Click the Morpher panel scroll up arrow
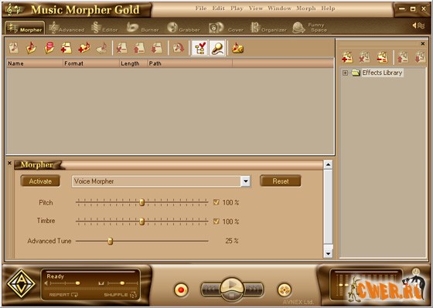This screenshot has height=308, width=433. (x=328, y=165)
